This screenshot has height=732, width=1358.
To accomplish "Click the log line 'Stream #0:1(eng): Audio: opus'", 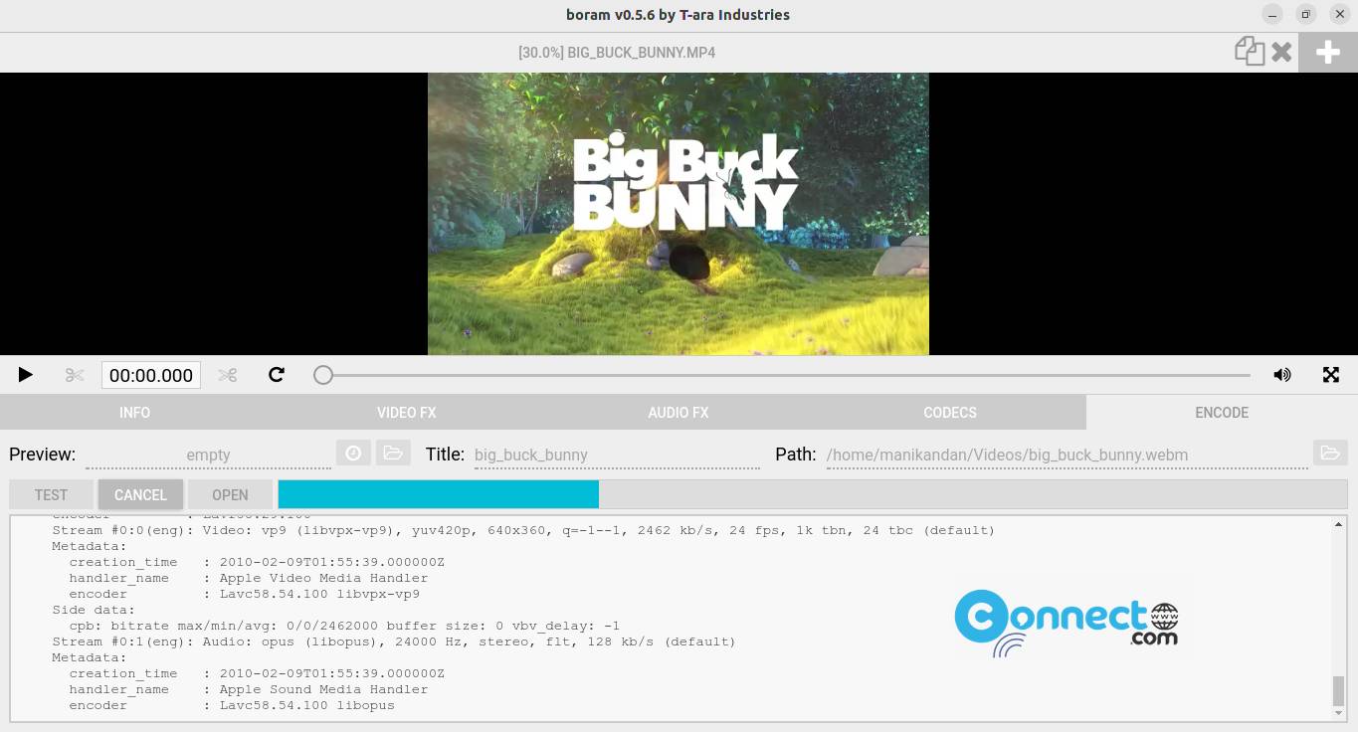I will tap(394, 641).
